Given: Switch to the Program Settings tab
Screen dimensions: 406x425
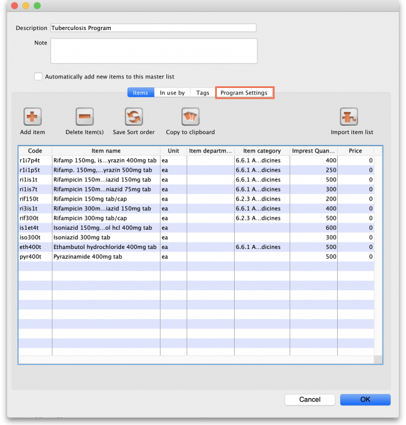Looking at the screenshot, I should (x=244, y=93).
